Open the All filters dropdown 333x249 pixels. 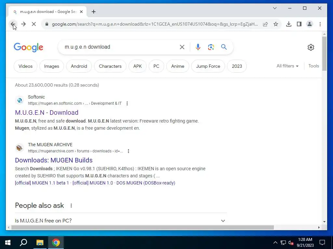pyautogui.click(x=287, y=66)
